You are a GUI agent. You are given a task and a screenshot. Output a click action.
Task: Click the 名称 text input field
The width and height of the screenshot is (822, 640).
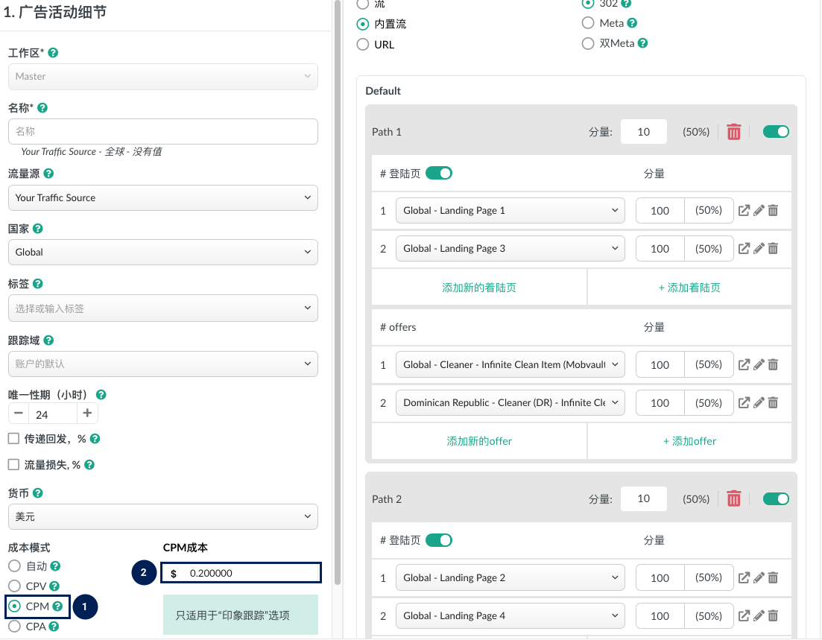coord(162,132)
